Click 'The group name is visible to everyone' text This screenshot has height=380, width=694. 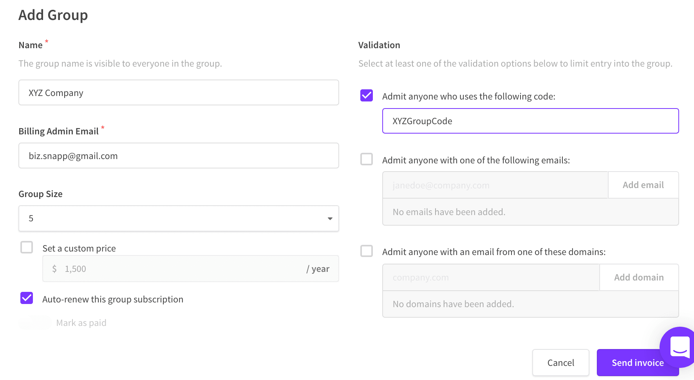120,63
